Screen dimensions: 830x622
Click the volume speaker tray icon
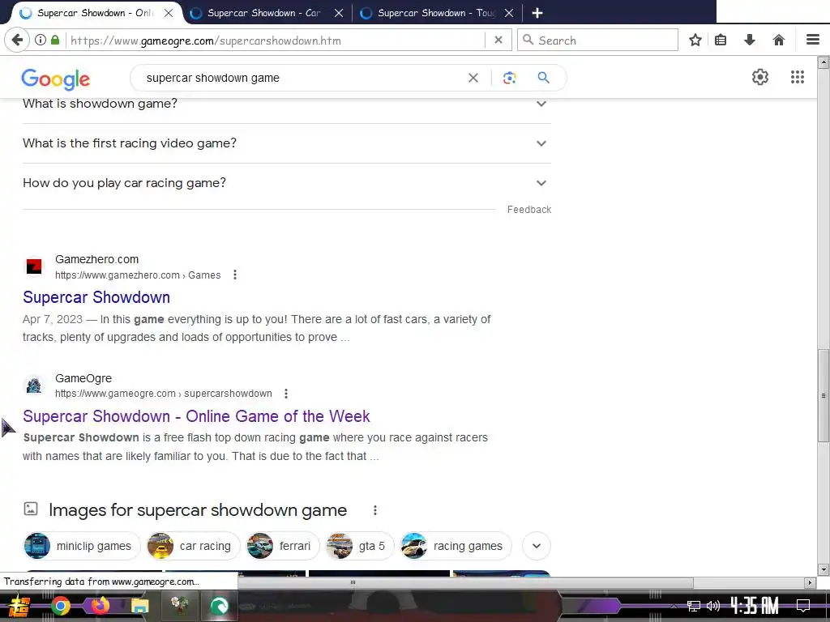(713, 606)
